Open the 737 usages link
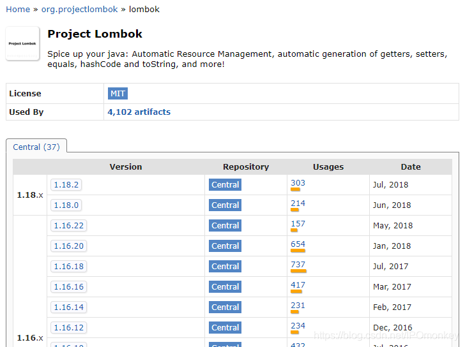The width and height of the screenshot is (465, 347). coord(298,265)
